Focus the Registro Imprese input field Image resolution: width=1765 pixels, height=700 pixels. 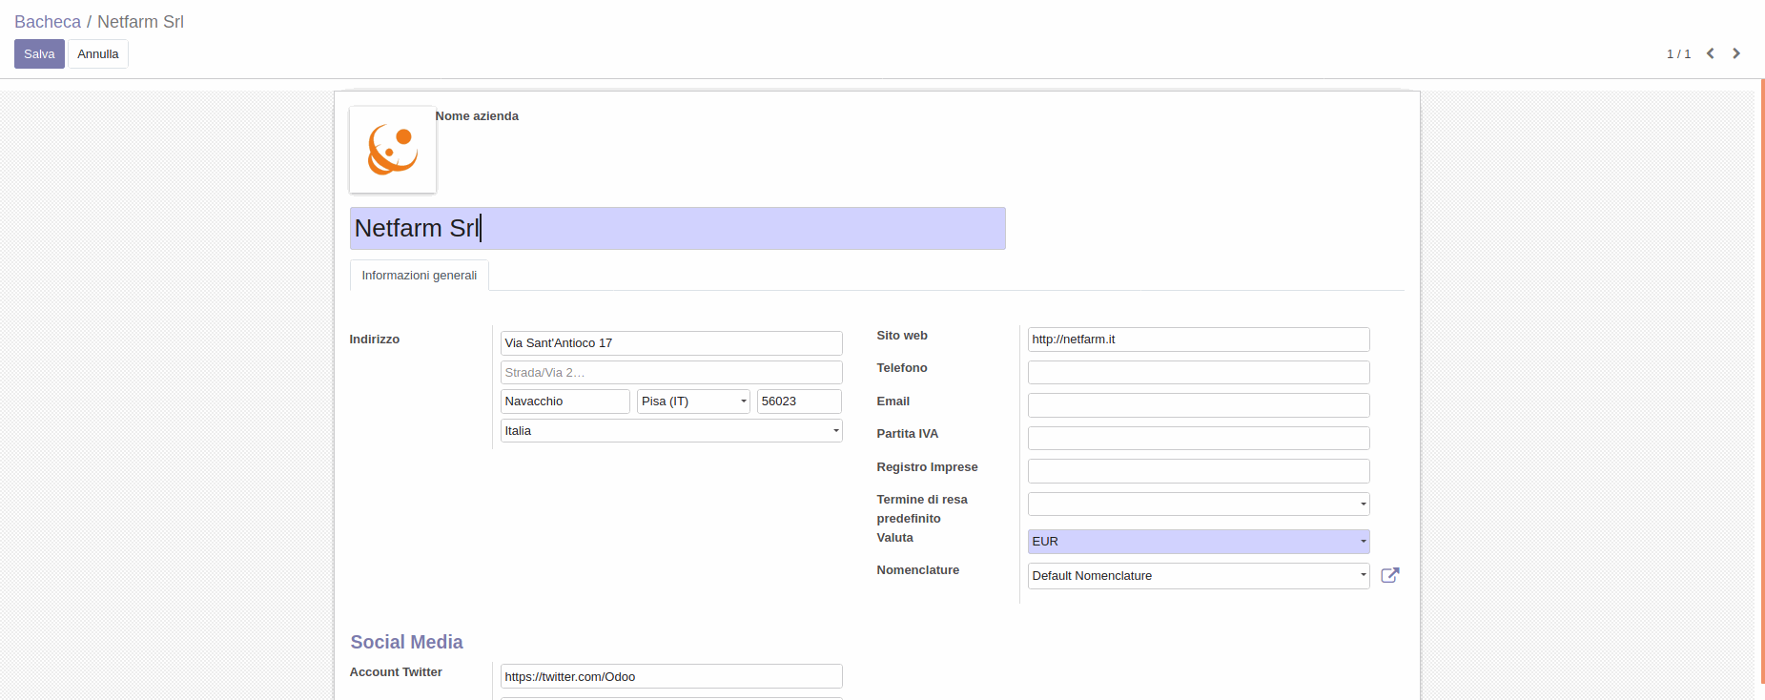click(x=1199, y=471)
